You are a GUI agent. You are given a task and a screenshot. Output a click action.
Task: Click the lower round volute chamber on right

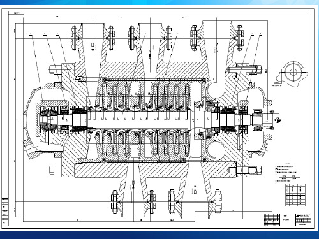coord(216,151)
